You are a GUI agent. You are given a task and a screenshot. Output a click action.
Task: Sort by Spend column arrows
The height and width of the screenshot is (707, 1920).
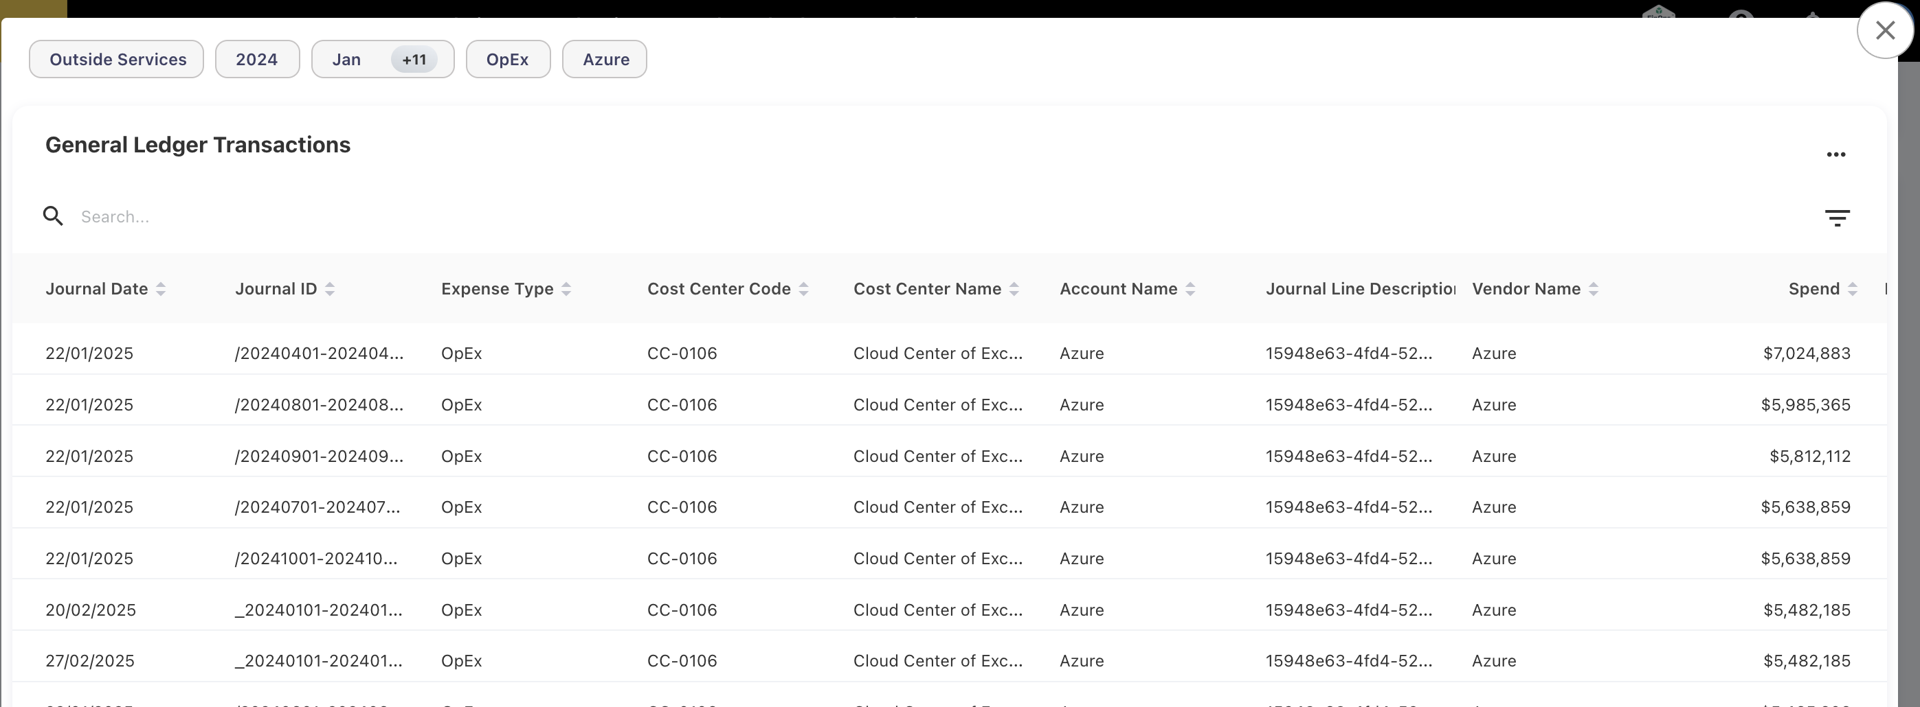coord(1852,290)
